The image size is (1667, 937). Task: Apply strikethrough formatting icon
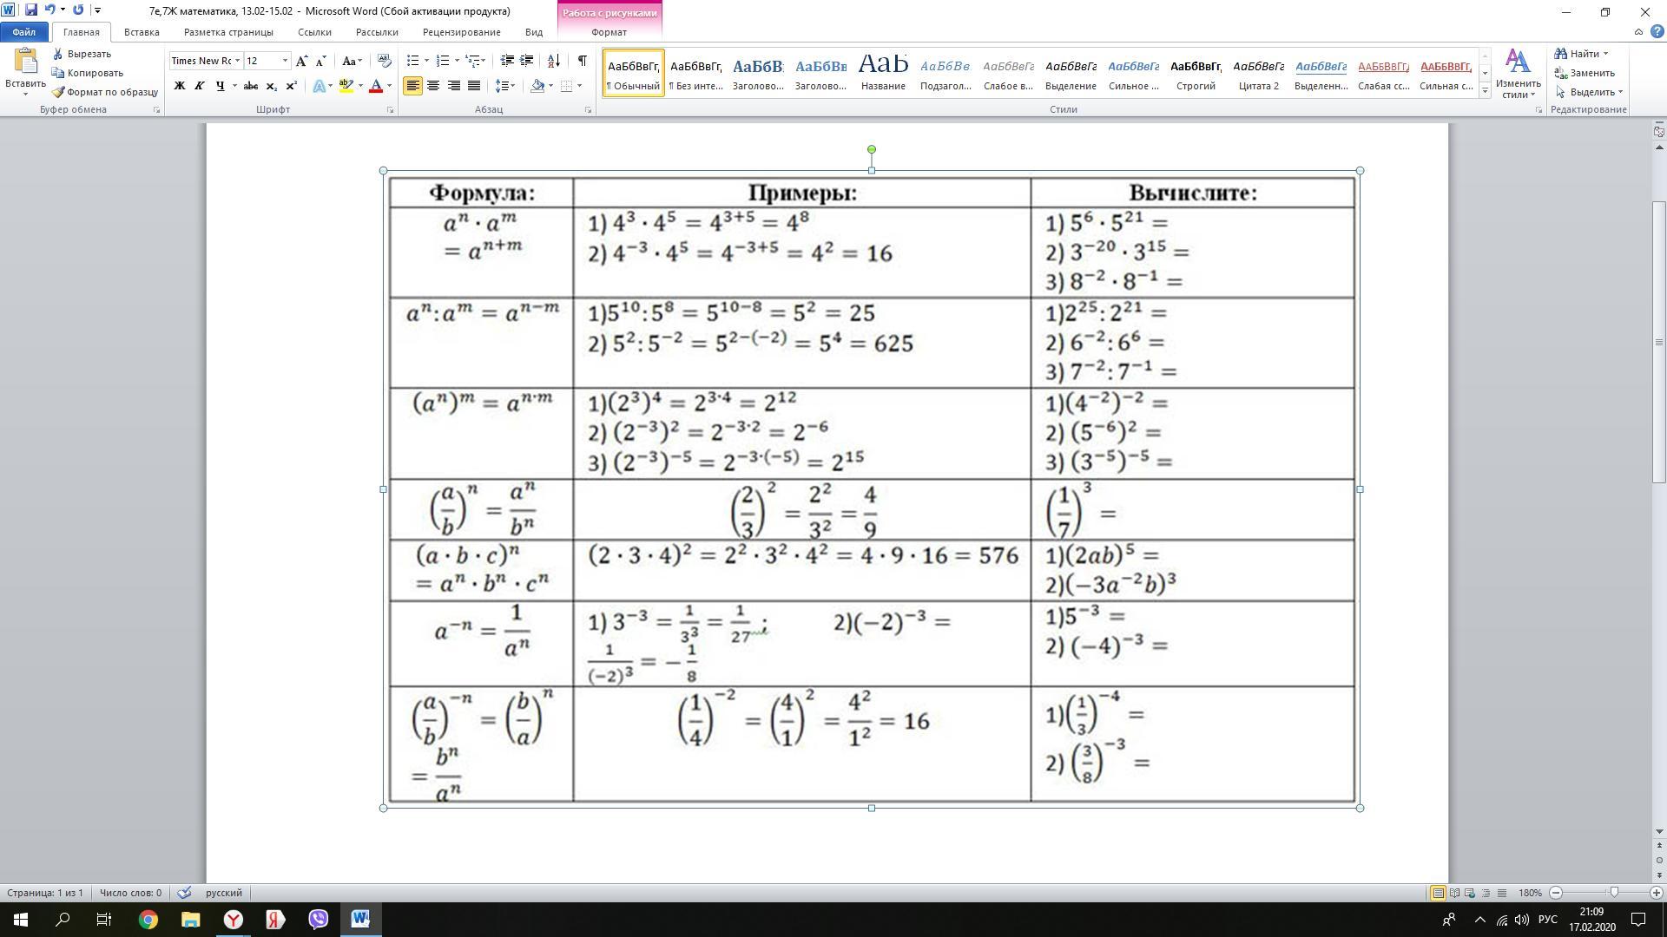coord(251,86)
